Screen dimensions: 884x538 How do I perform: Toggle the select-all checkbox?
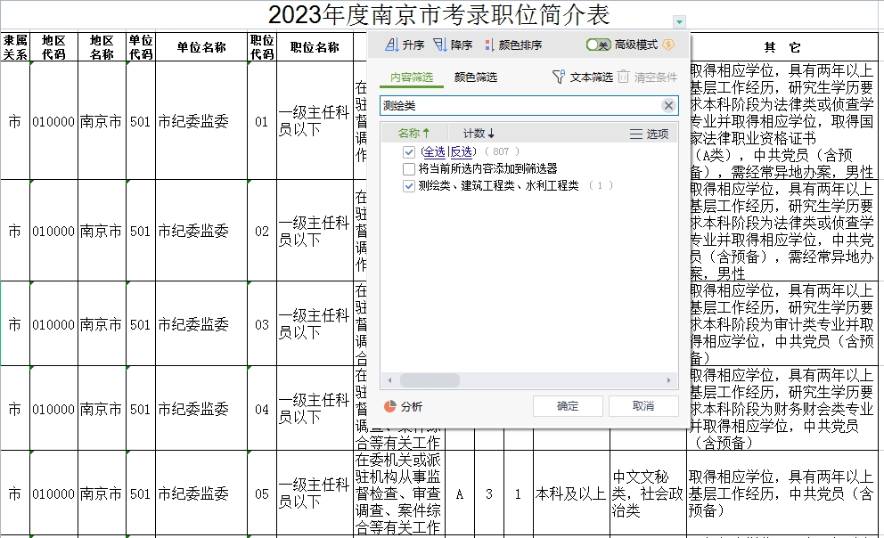click(409, 152)
